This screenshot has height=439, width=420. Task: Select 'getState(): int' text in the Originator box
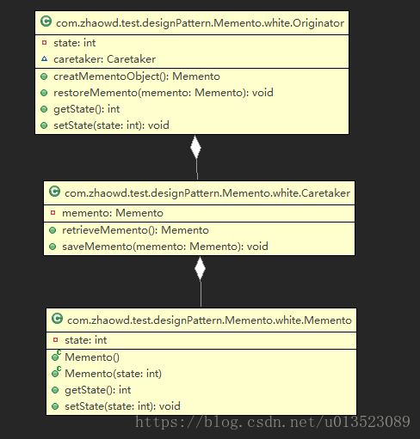[87, 109]
